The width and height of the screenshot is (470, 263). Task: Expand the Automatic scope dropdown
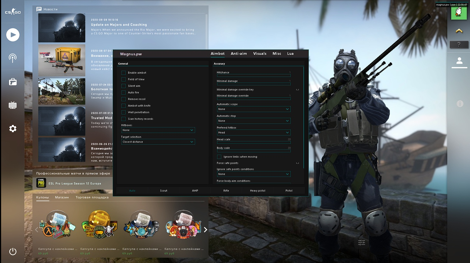pyautogui.click(x=254, y=109)
